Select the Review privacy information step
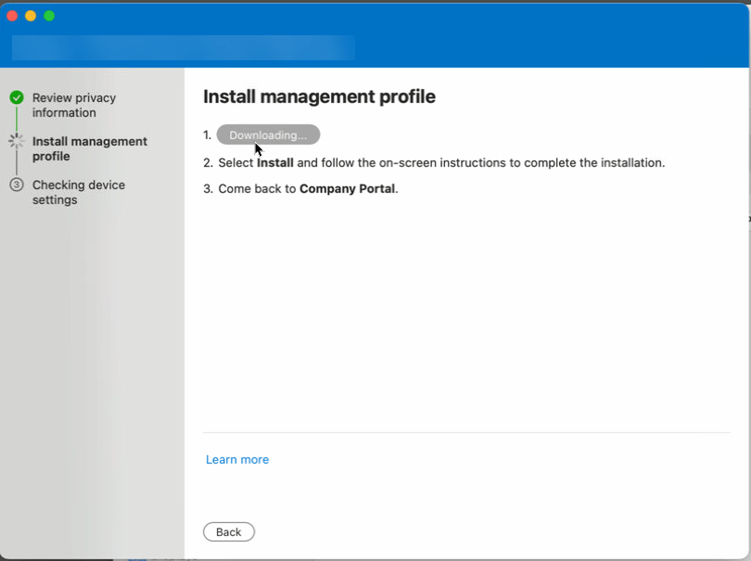This screenshot has height=561, width=751. [x=74, y=106]
